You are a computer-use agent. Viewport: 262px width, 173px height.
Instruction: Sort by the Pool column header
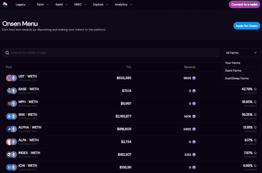click(9, 67)
